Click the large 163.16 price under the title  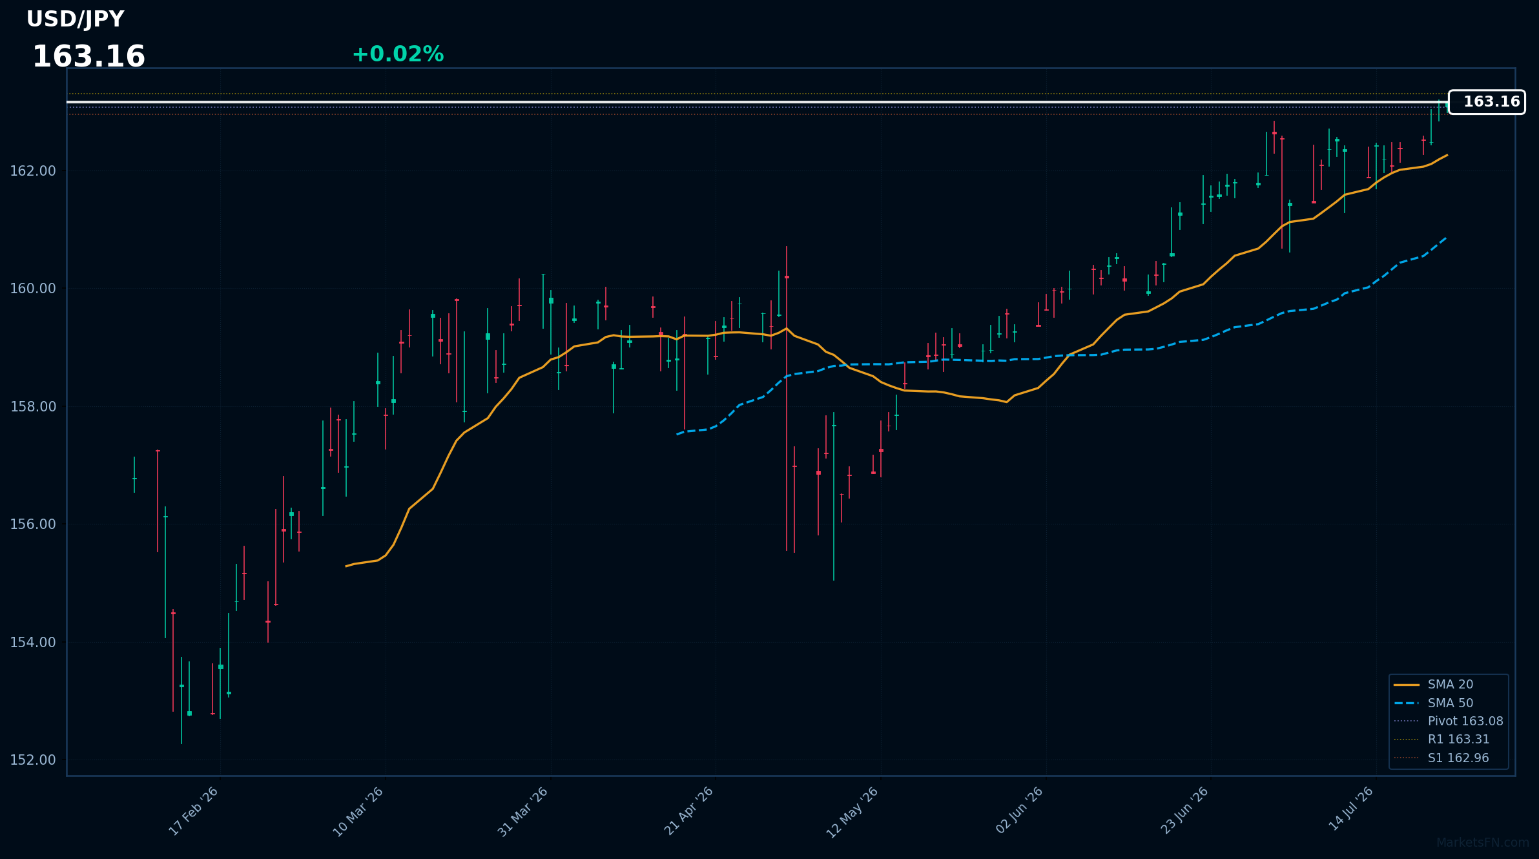[88, 57]
